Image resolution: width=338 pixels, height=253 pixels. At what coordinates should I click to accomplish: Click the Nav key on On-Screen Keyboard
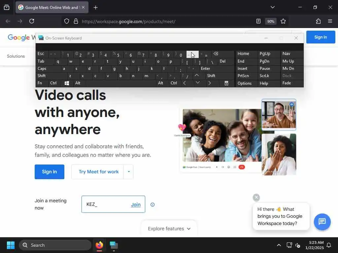[x=292, y=54]
